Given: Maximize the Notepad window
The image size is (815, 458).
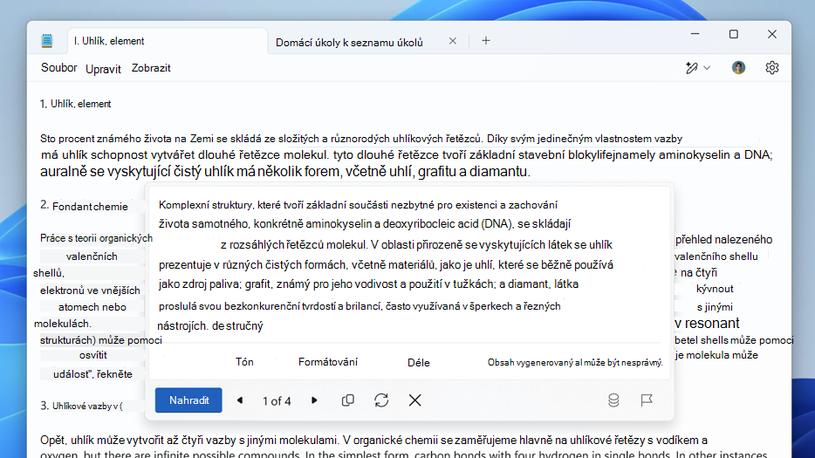Looking at the screenshot, I should (x=733, y=34).
